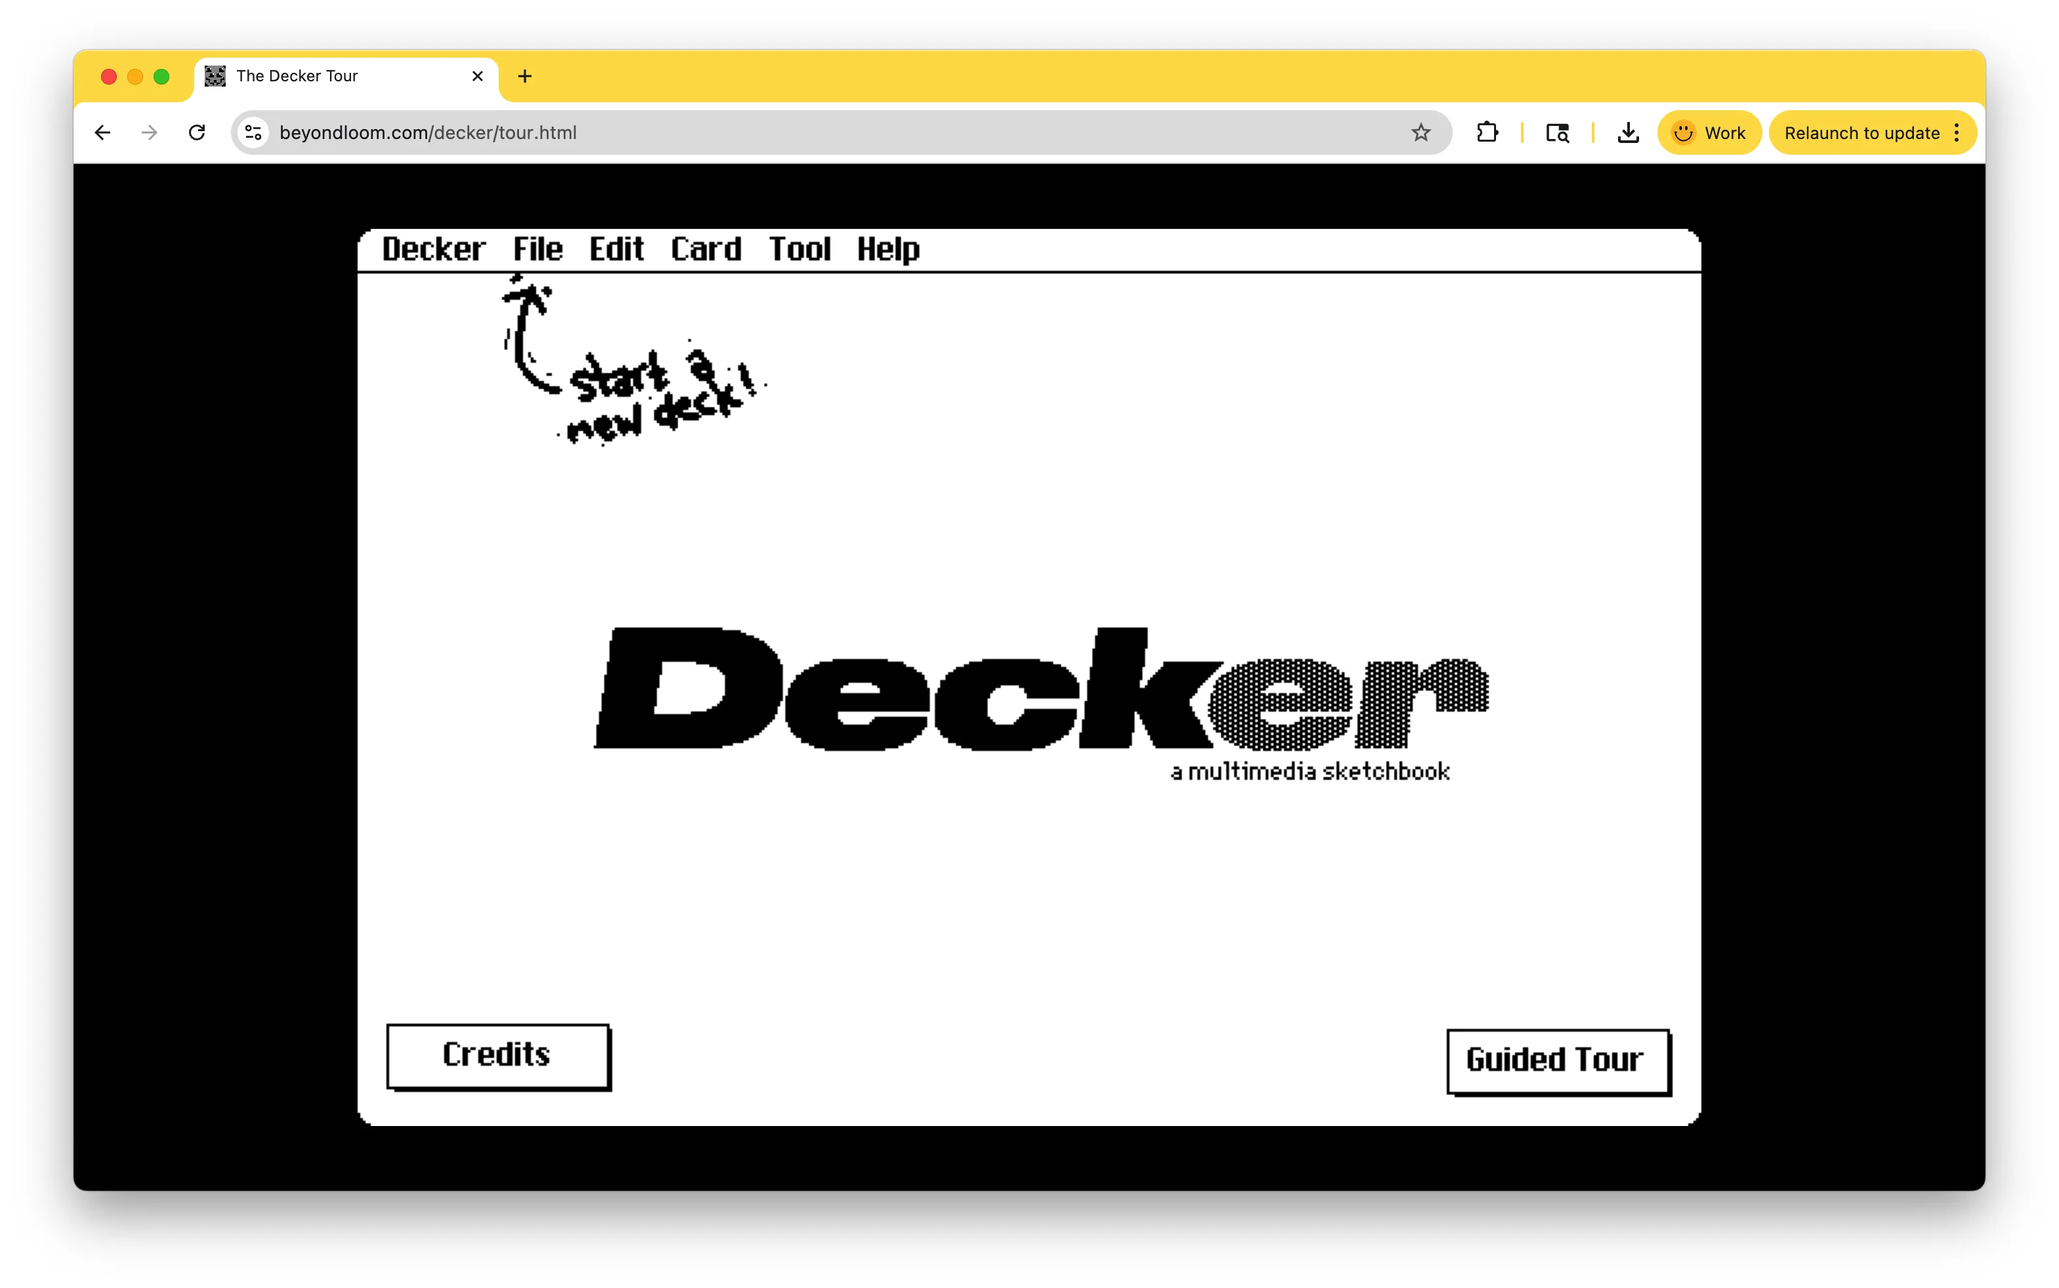Viewport: 2059px width, 1288px height.
Task: Bookmark this page with star icon
Action: pos(1421,133)
